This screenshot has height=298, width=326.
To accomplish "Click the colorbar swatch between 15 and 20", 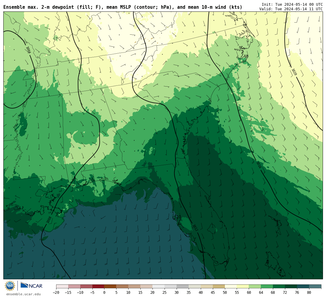I will (x=147, y=287).
